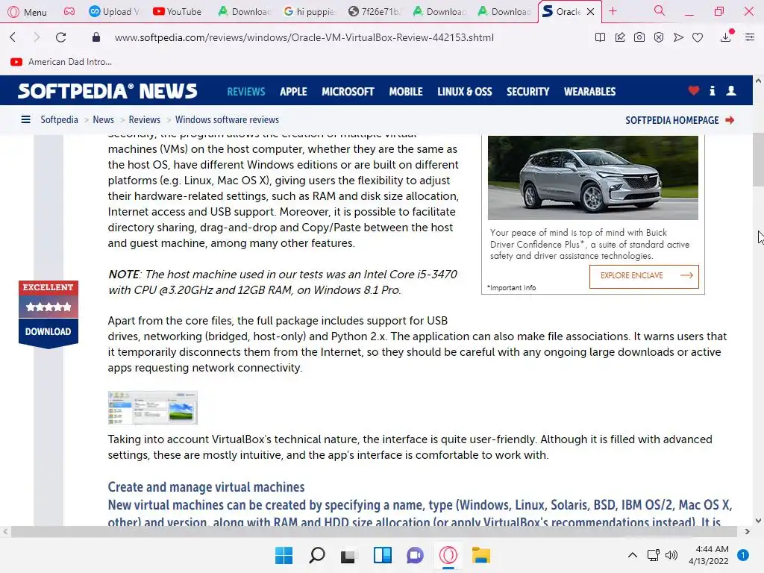Click the red heart icon in header
Screen dimensions: 764x573
694,90
